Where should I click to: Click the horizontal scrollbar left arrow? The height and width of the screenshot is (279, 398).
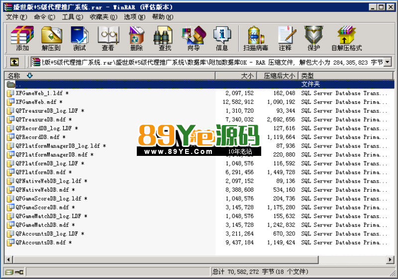8,260
